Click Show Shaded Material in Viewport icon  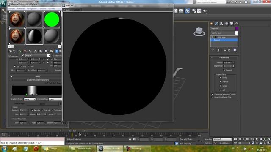click(x=51, y=51)
